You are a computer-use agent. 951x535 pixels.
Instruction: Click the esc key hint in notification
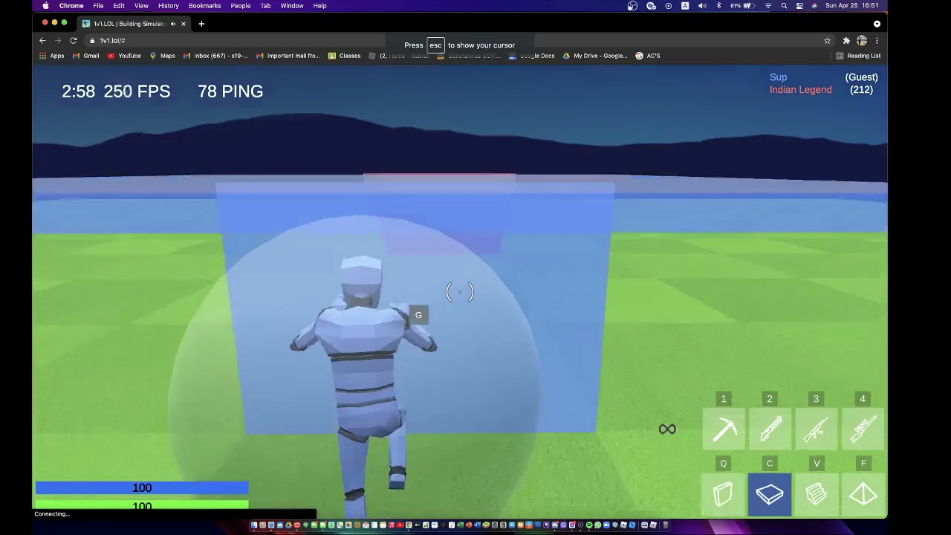[x=435, y=45]
